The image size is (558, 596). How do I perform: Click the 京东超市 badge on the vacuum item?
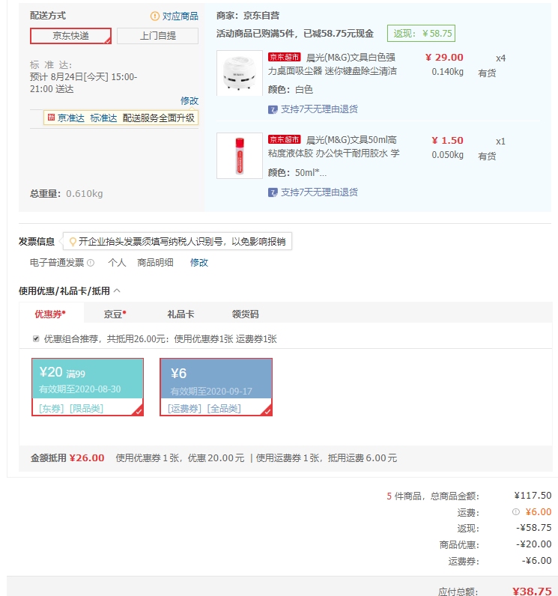285,57
